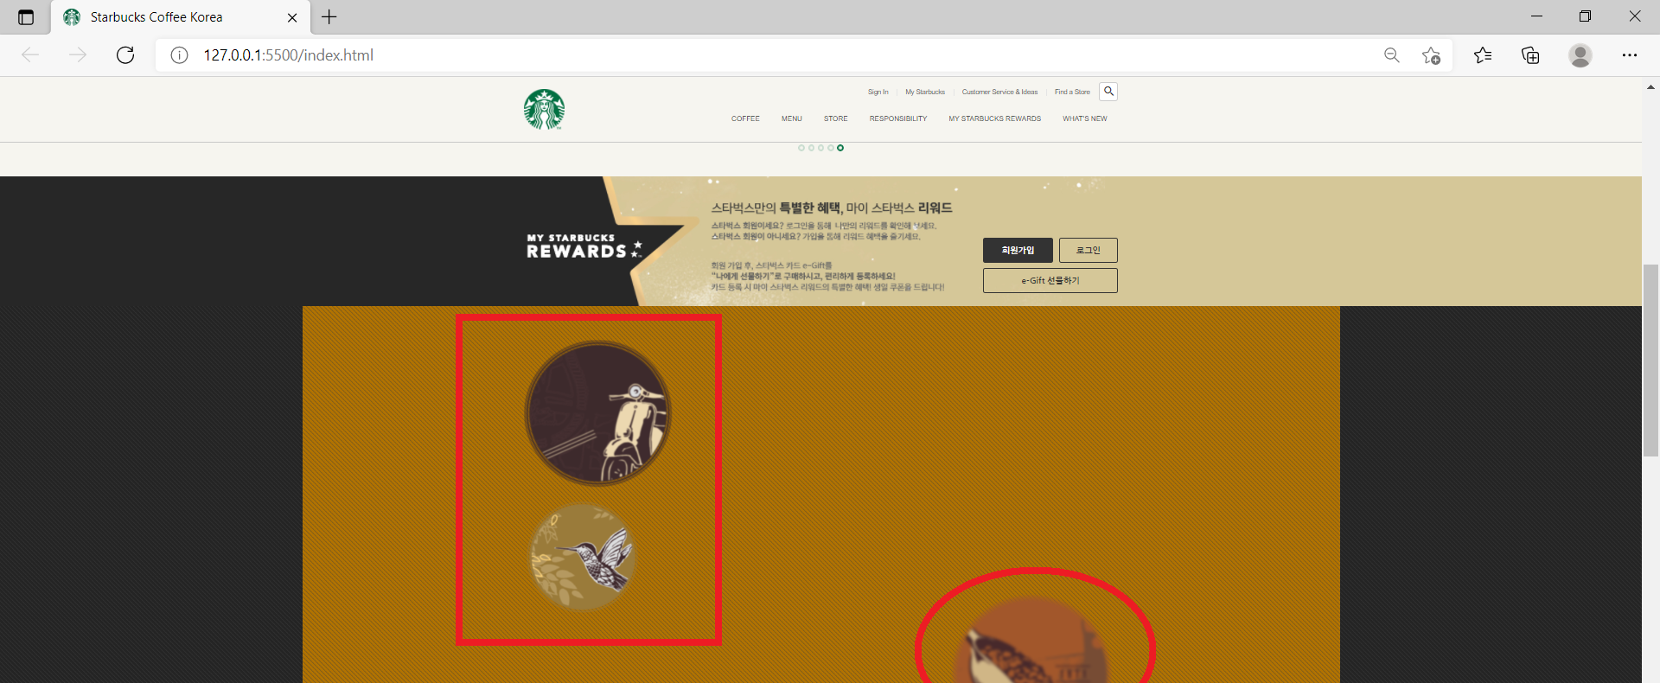The image size is (1660, 683).
Task: Close the Starbucks Coffee Korea tab
Action: click(x=292, y=17)
